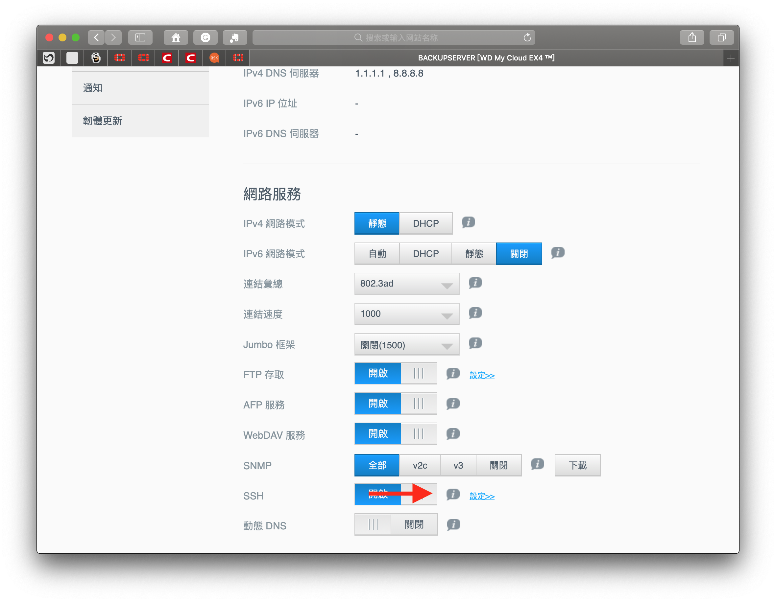
Task: Switch to the blank white pinned tab
Action: (72, 58)
